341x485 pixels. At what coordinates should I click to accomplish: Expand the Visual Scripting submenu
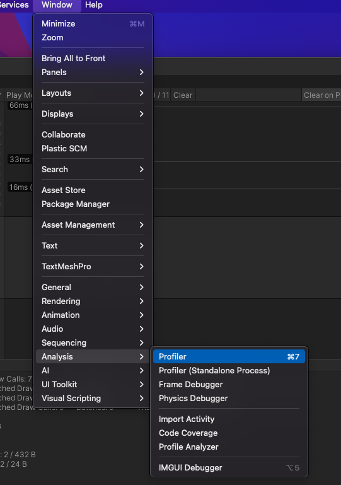[93, 398]
